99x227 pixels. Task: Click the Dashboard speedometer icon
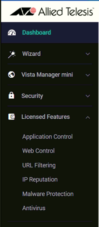pyautogui.click(x=12, y=33)
